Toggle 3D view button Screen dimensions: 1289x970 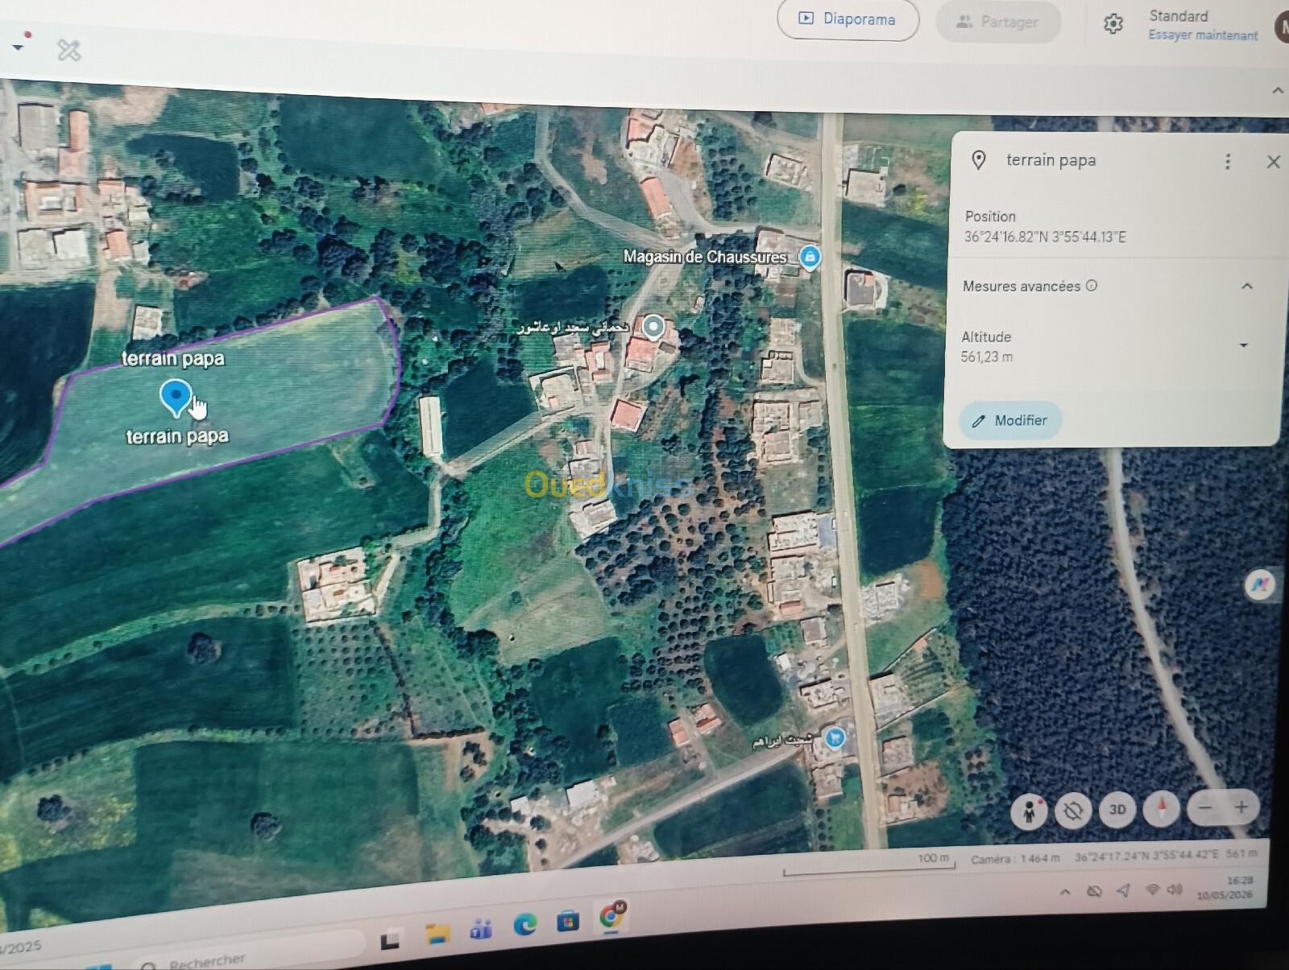point(1117,810)
